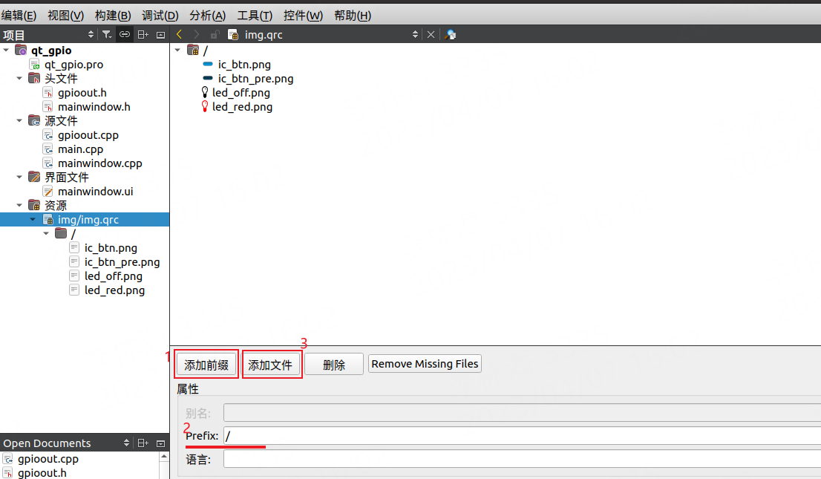This screenshot has width=821, height=479.
Task: Select main.cpp in the project tree
Action: coord(81,149)
